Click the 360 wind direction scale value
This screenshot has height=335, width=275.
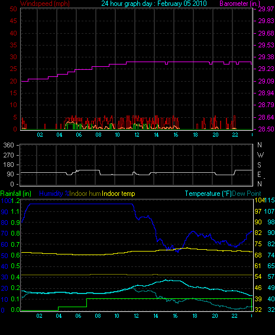click(8, 145)
